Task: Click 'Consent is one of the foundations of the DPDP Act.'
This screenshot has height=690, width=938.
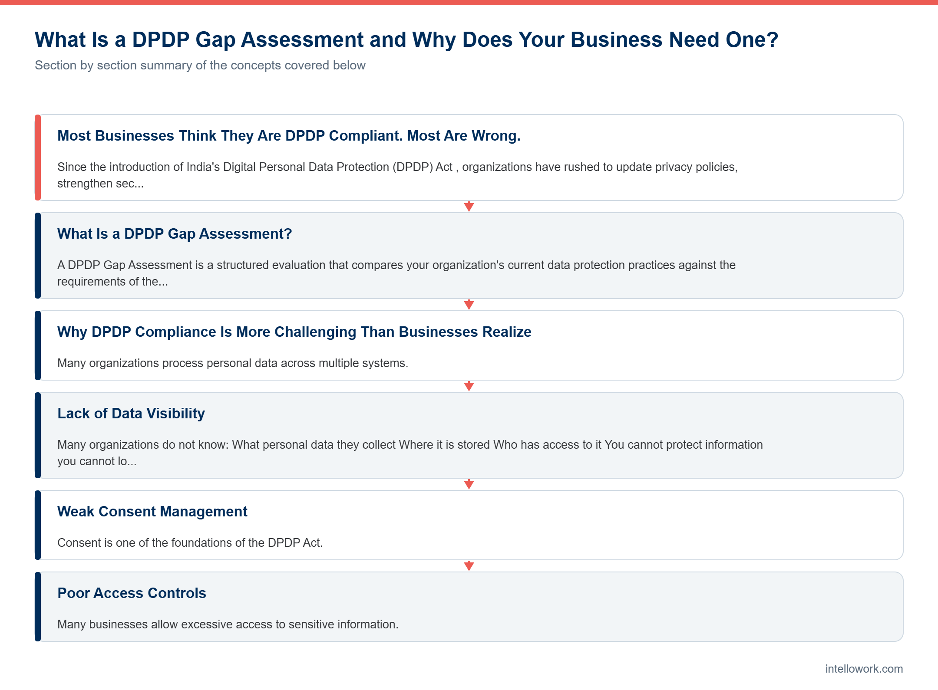Action: tap(190, 543)
